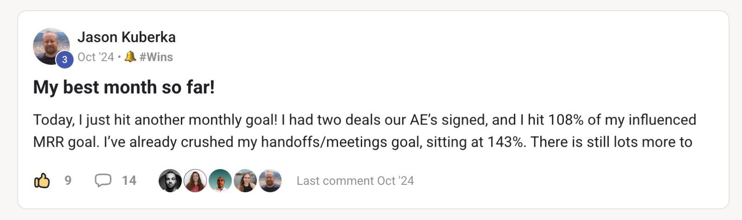
Task: Click the Oct '24 post date
Action: coord(96,57)
